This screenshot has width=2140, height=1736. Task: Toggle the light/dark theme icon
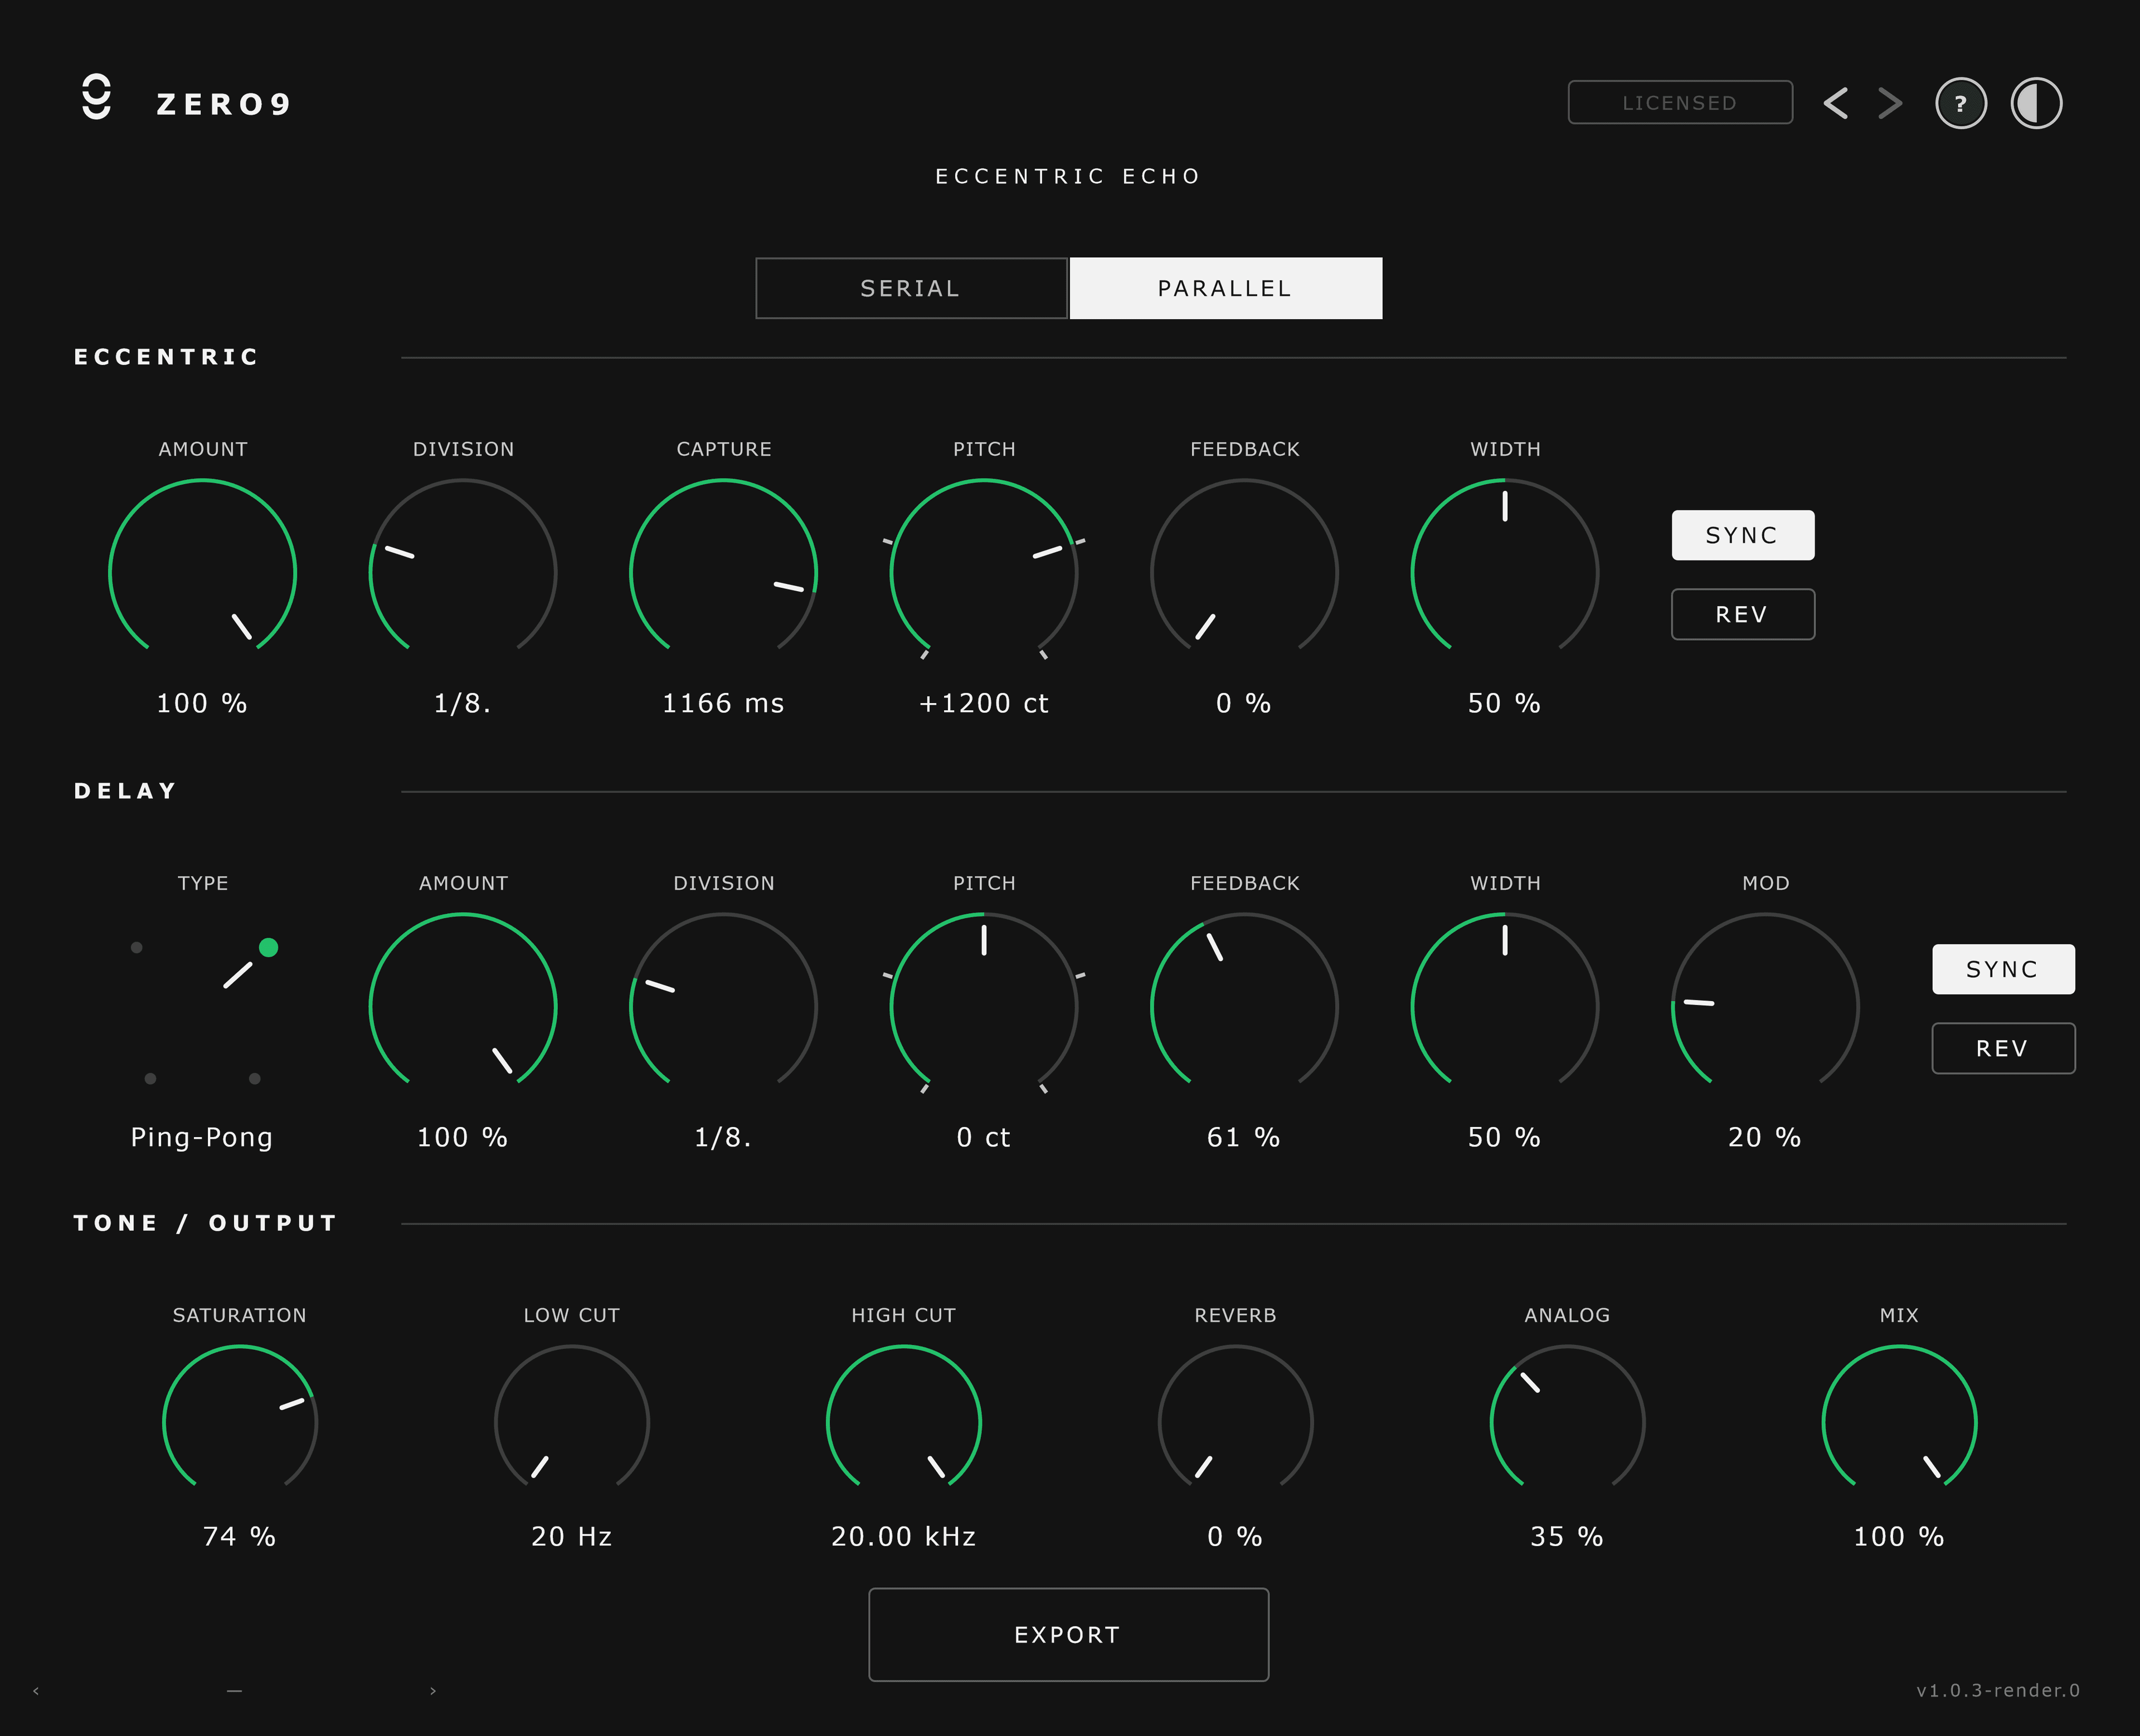coord(2036,103)
